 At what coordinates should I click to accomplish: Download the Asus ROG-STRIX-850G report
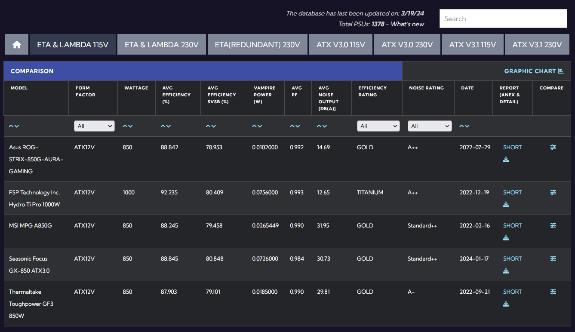(506, 160)
